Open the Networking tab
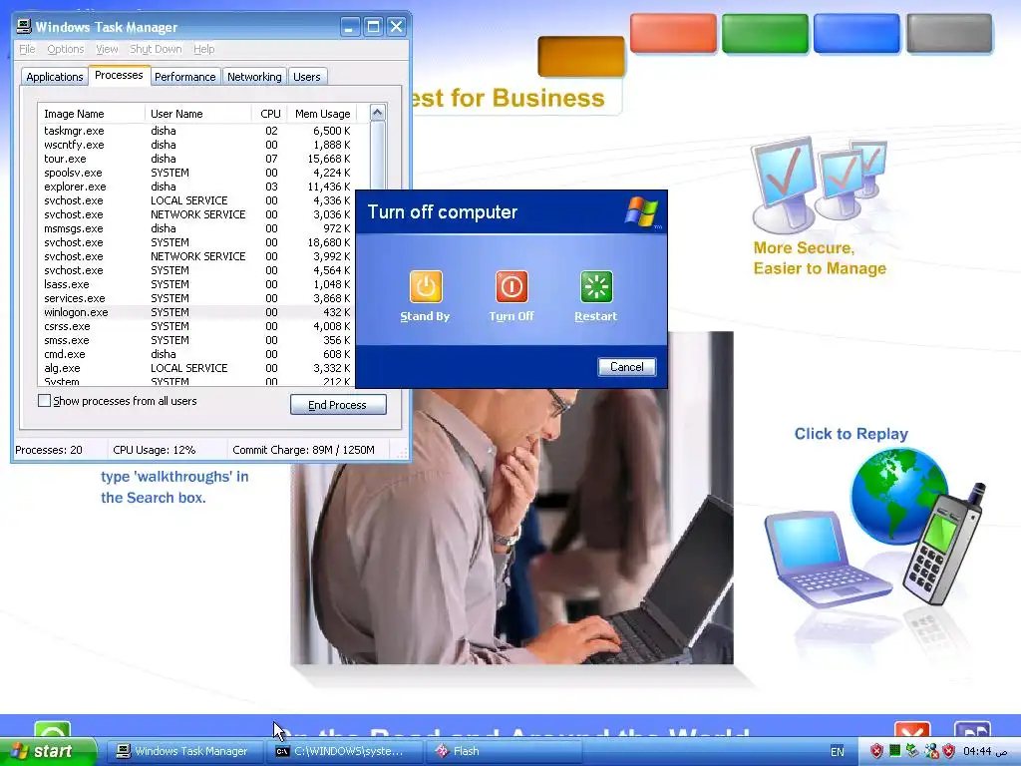 pyautogui.click(x=254, y=77)
